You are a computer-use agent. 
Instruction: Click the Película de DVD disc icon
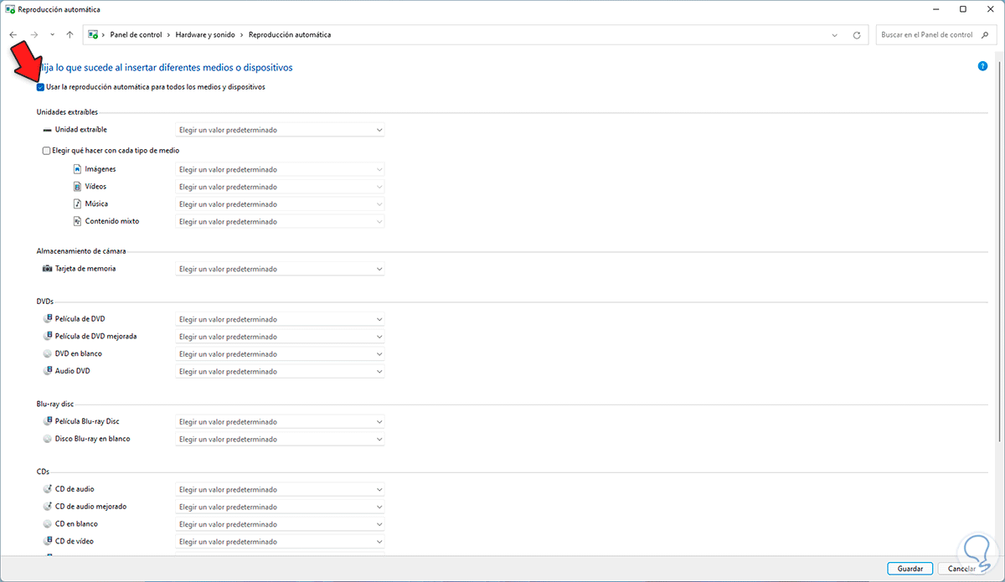[47, 319]
